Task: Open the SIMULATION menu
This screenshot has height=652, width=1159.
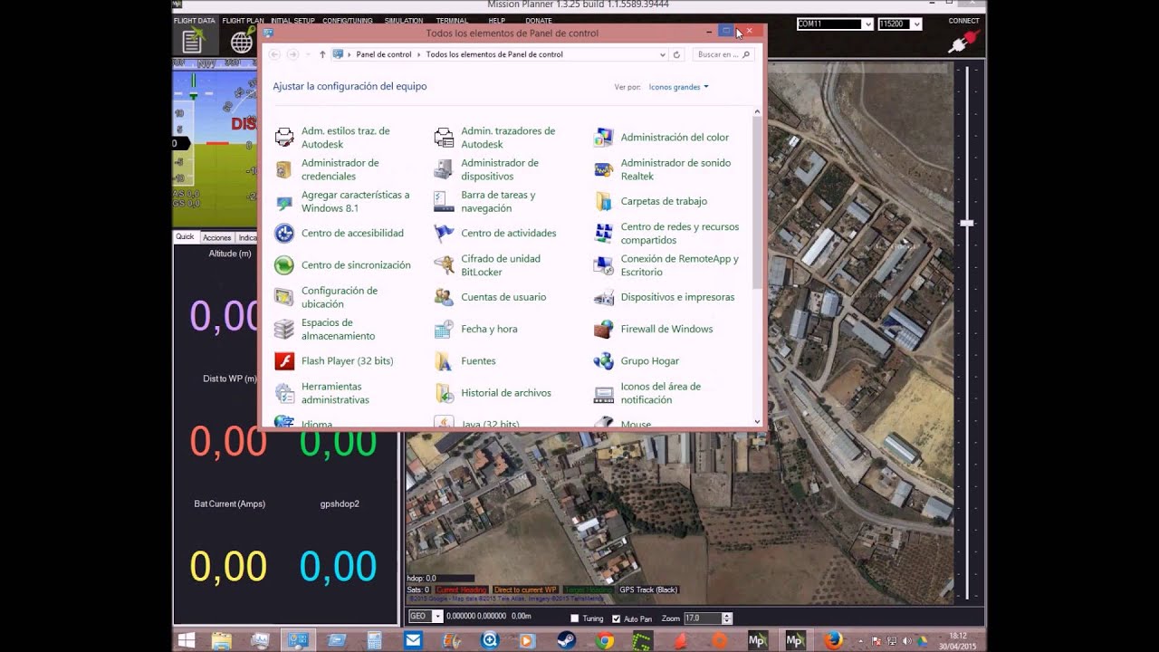Action: pyautogui.click(x=403, y=21)
